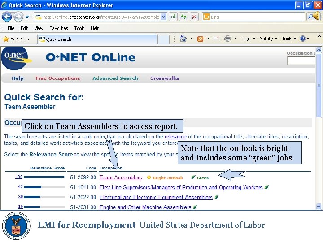
Task: Open the Advanced Search navigation link
Action: pos(115,78)
